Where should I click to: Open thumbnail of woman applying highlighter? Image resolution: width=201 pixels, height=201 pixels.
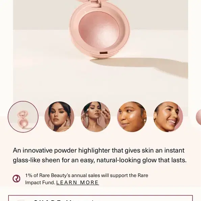96,117
